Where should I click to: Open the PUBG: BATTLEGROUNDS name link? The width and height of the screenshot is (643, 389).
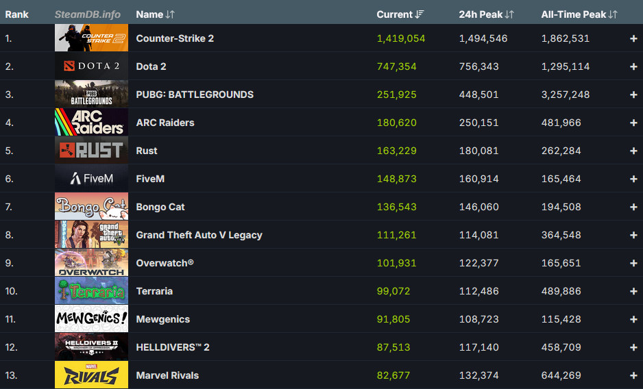195,95
